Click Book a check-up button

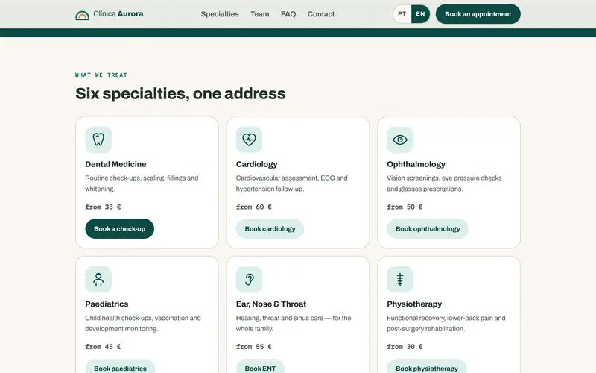119,229
